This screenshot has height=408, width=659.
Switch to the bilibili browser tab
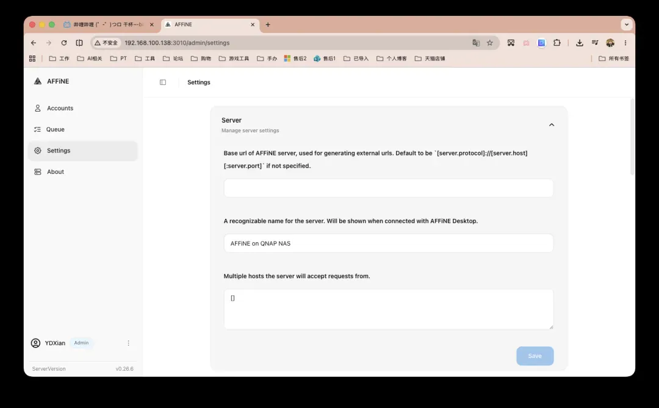[109, 25]
